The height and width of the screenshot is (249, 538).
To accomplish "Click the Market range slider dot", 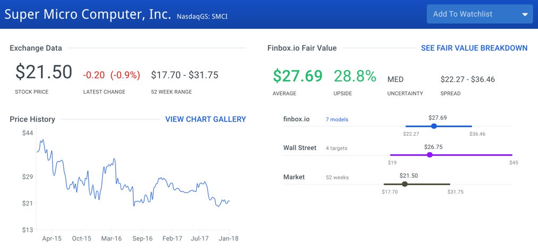I will [x=405, y=184].
